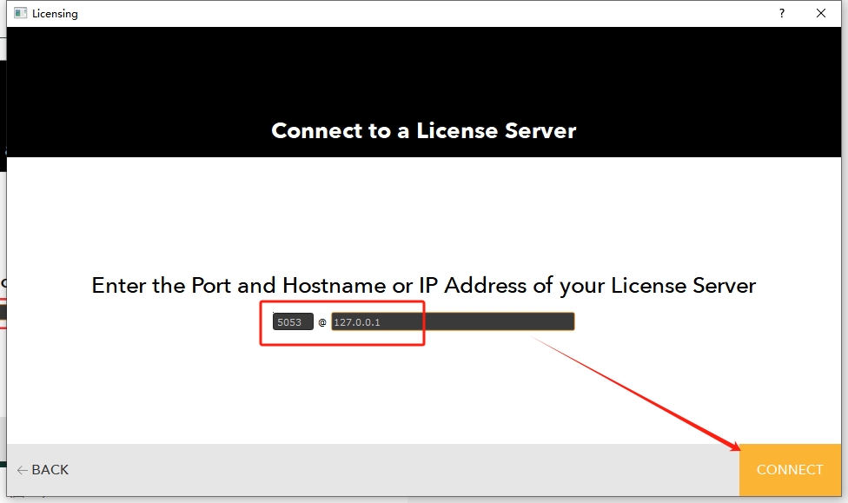Select the hostname field containing 127.0.0.1

(x=453, y=321)
